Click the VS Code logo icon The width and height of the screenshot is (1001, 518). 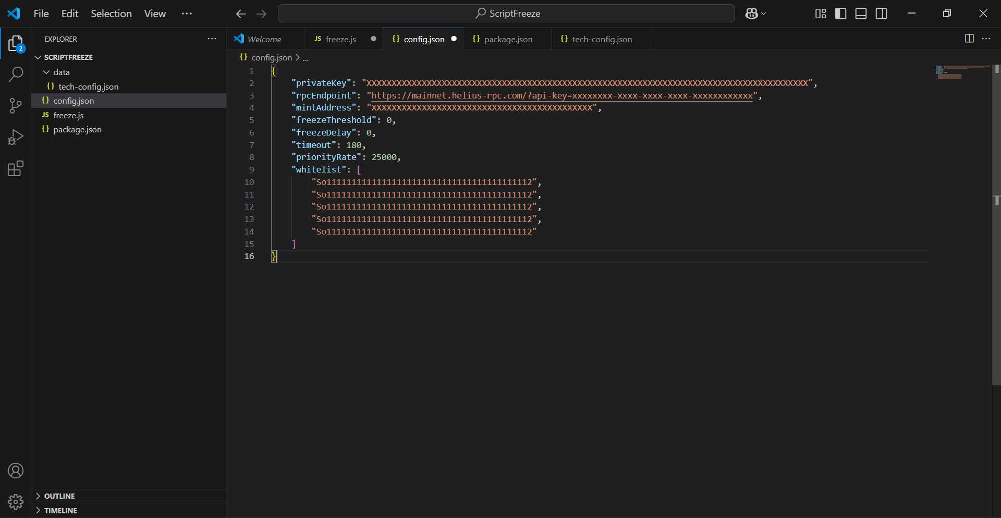click(x=14, y=14)
